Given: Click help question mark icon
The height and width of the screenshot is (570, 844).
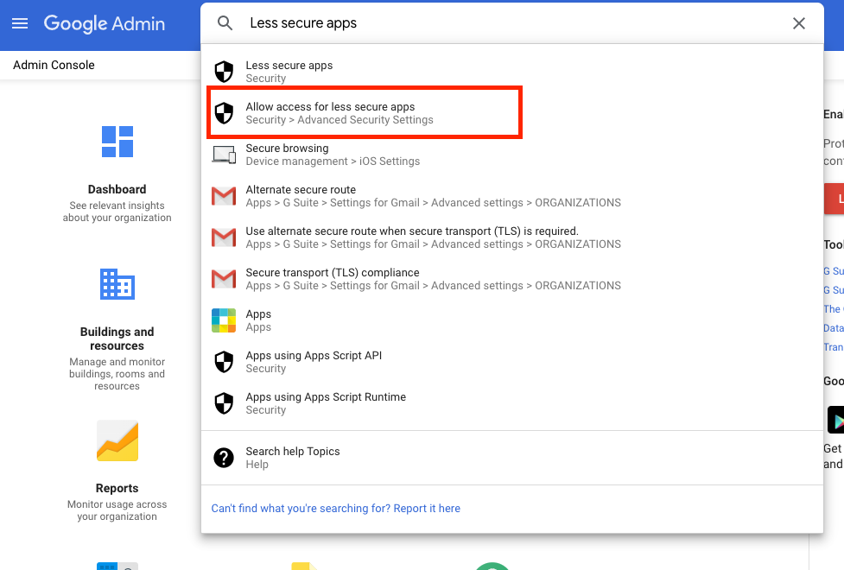Looking at the screenshot, I should 224,458.
